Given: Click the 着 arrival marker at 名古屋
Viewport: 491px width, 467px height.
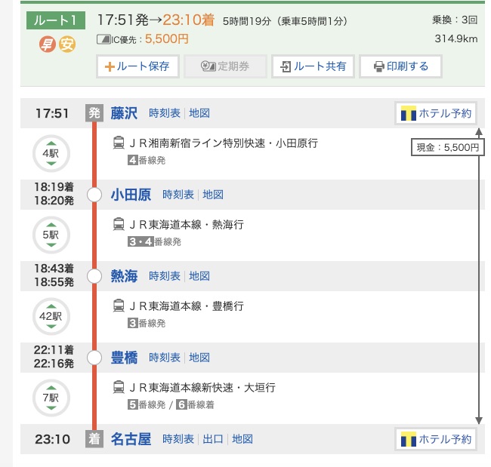Looking at the screenshot, I should pos(94,439).
